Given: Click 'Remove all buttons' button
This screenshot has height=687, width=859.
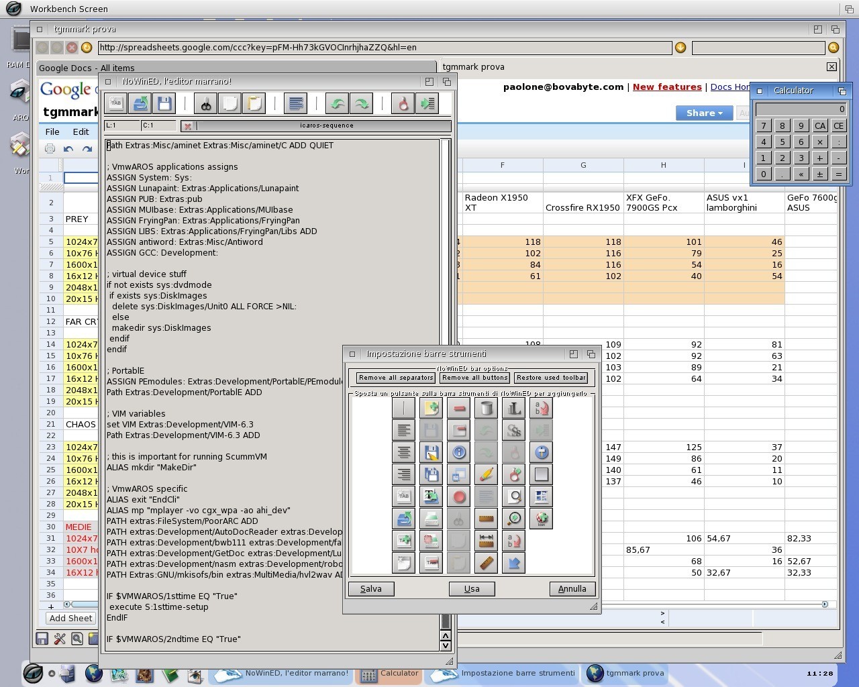Looking at the screenshot, I should [x=475, y=378].
